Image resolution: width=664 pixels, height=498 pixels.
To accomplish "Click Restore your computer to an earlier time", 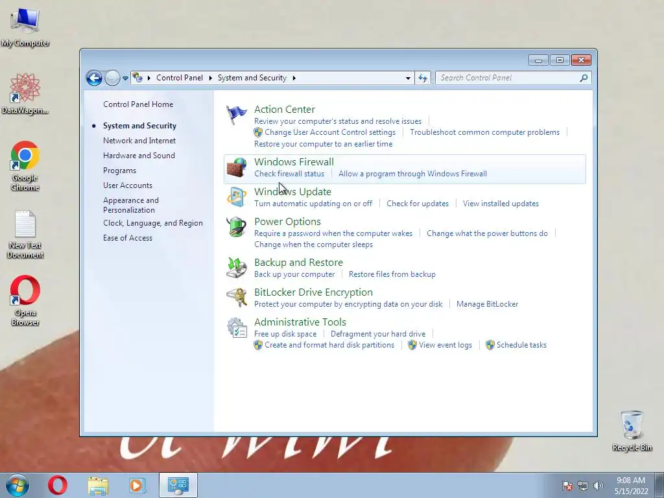I will click(x=323, y=144).
